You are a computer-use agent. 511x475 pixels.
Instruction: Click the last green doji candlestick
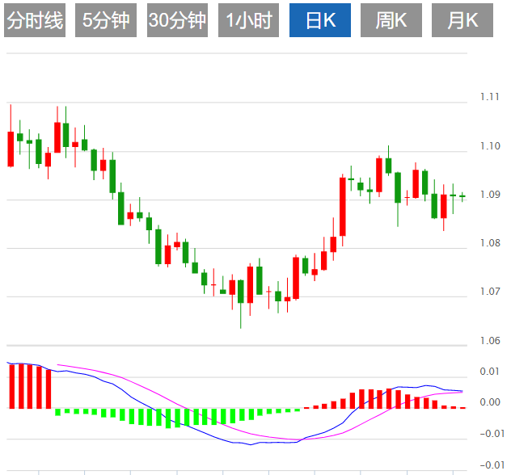[x=462, y=196]
